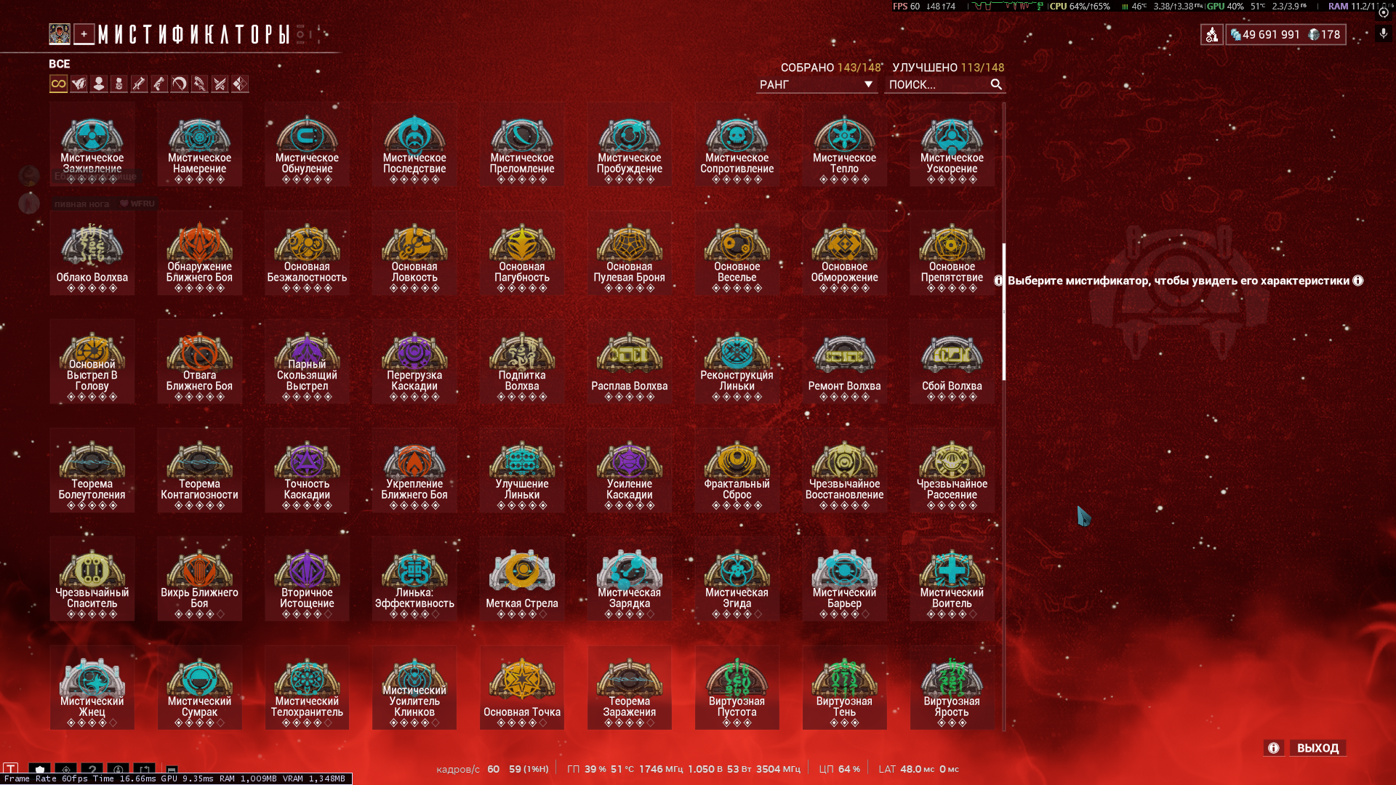Image resolution: width=1396 pixels, height=785 pixels.
Task: Select the Фрактальный Сброс arcane
Action: click(x=737, y=470)
